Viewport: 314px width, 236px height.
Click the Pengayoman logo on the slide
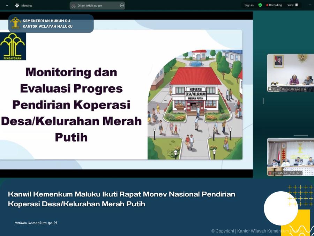pyautogui.click(x=13, y=47)
